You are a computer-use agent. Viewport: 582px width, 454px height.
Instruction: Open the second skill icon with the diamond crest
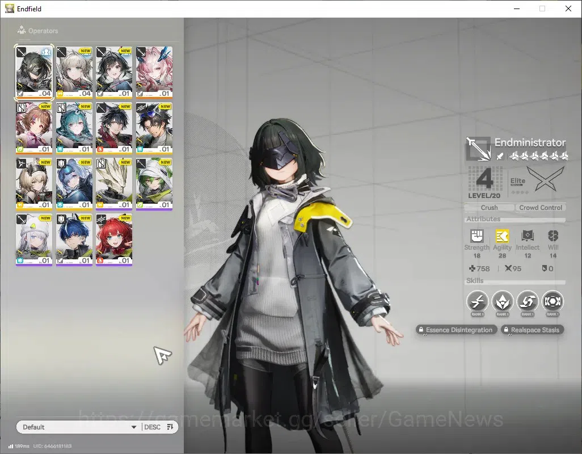click(502, 301)
